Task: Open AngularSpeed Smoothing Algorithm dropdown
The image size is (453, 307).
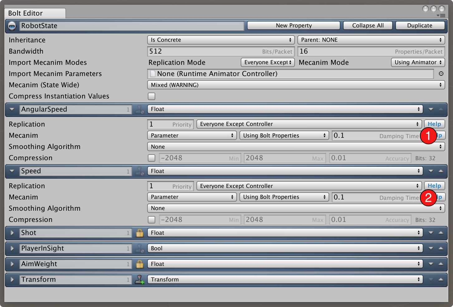Action: pyautogui.click(x=296, y=146)
